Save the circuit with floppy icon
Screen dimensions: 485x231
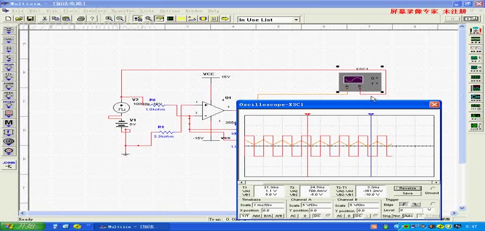pos(30,19)
